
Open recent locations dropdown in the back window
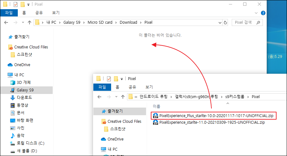23,22
